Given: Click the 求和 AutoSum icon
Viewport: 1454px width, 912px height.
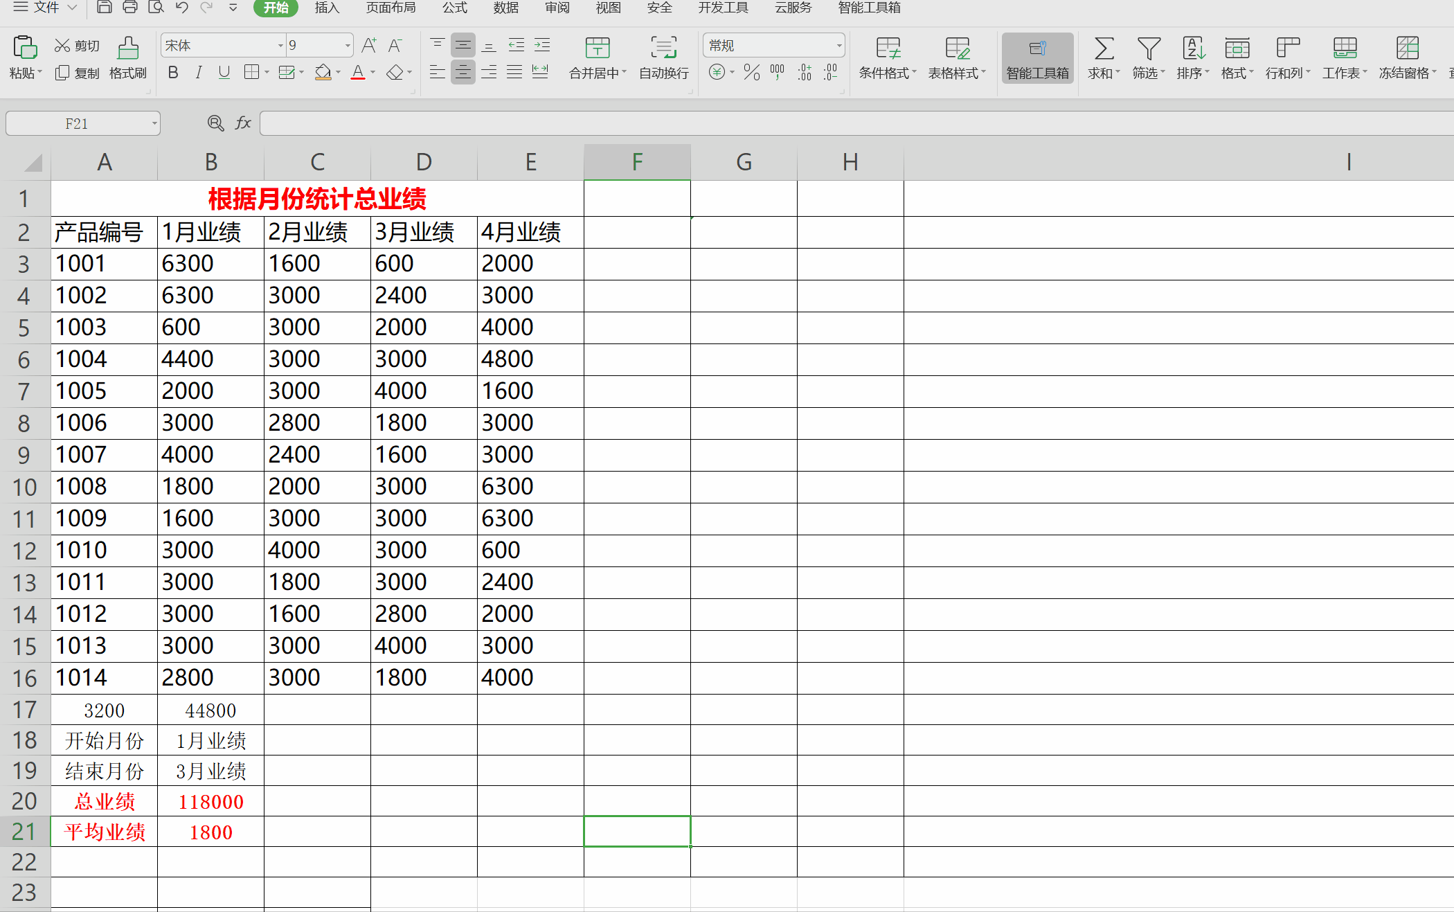Looking at the screenshot, I should coord(1102,58).
